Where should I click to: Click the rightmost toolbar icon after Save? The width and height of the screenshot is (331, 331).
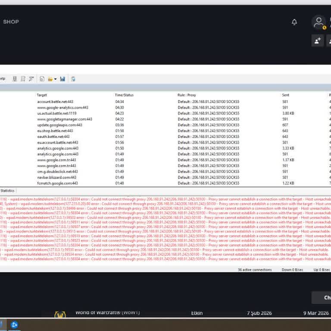73,79
